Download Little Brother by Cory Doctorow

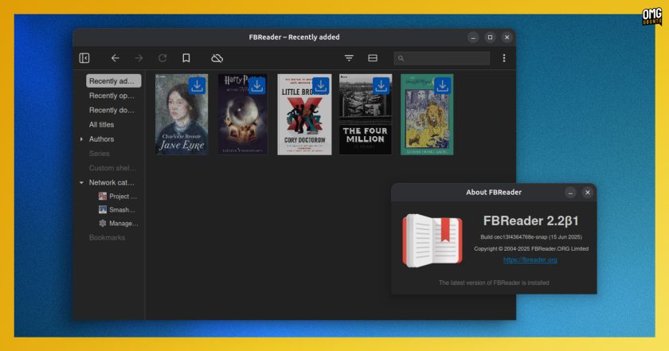tap(321, 86)
